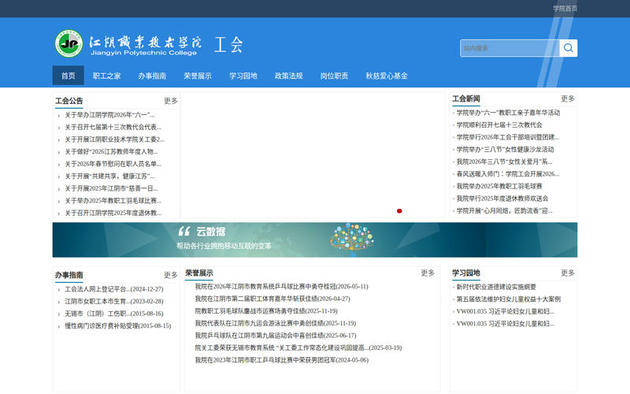
Task: Open the 学习园地 navigation menu item
Action: click(x=243, y=76)
